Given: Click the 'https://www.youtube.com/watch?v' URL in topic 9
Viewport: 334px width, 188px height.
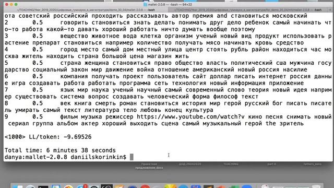Looking at the screenshot, I should tap(190, 117).
